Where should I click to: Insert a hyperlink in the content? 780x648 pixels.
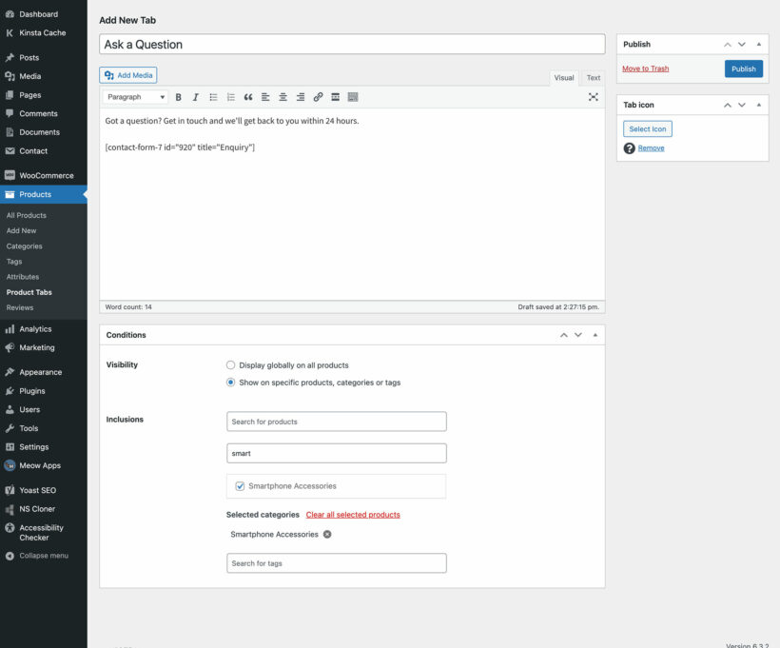pyautogui.click(x=318, y=96)
